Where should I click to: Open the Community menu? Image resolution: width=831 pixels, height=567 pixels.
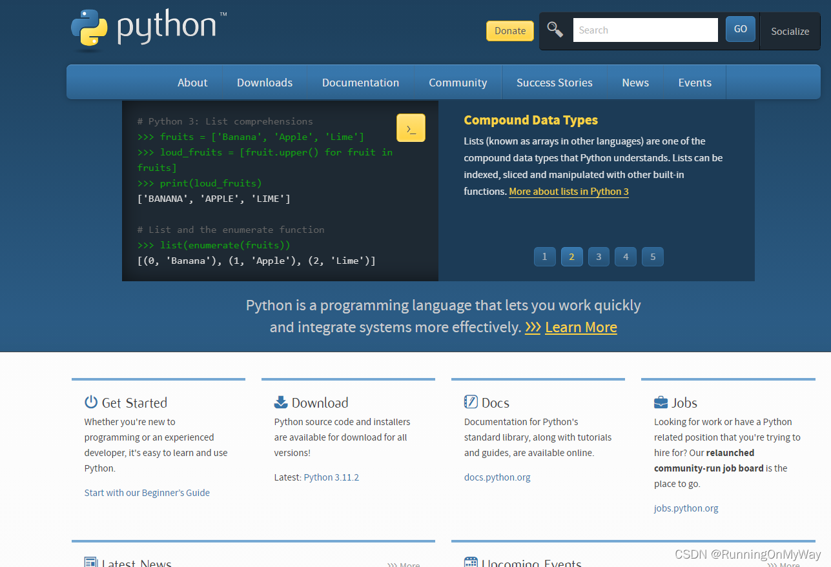(458, 83)
